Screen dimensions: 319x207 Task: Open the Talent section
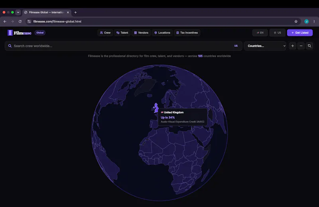122,33
